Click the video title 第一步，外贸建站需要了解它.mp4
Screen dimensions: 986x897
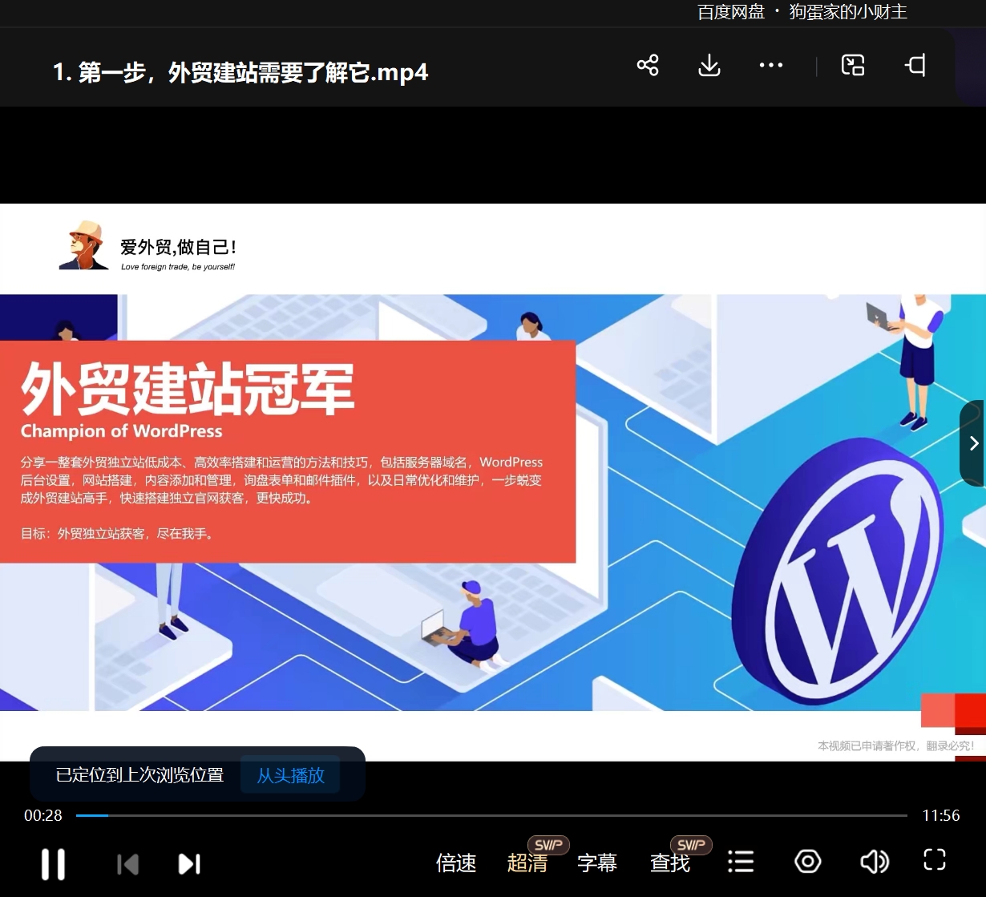point(240,73)
